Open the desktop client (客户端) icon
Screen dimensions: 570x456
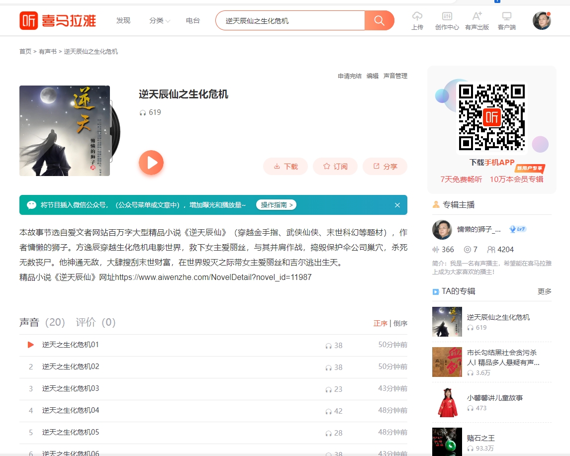tap(506, 16)
